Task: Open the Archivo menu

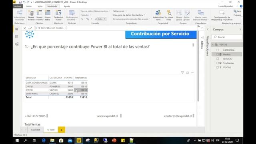Action: [x=18, y=6]
